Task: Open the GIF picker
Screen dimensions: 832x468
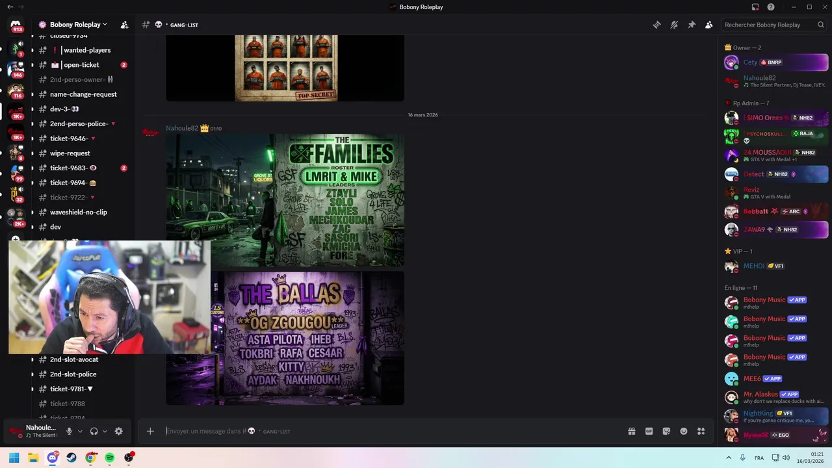Action: click(x=649, y=431)
